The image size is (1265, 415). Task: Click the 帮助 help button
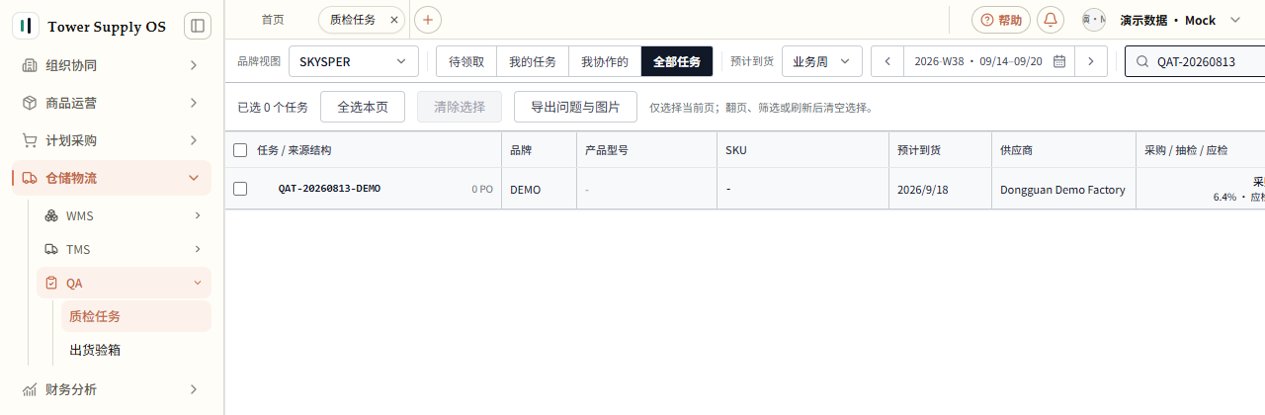[x=1001, y=20]
